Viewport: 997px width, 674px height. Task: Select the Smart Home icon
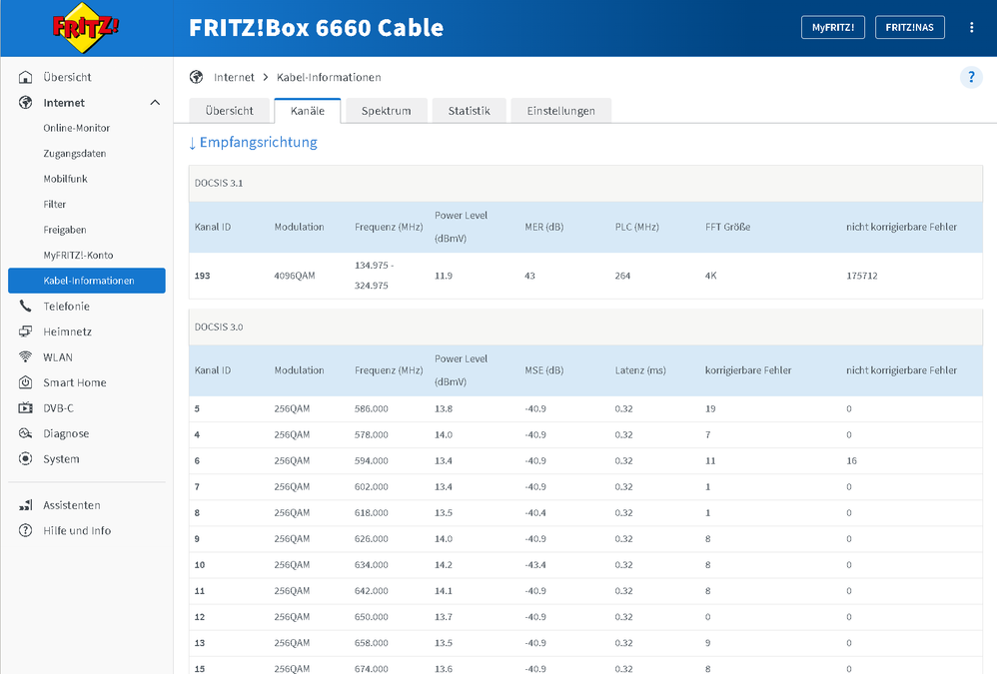coord(26,382)
